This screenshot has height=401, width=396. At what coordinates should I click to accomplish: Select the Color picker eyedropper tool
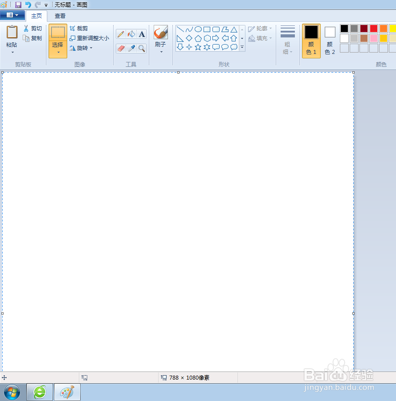(131, 48)
